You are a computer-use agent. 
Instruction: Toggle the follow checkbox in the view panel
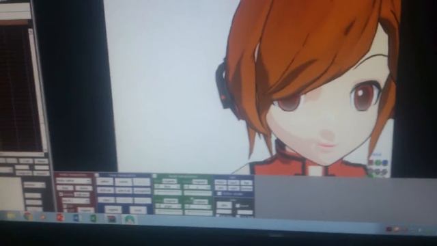[219, 193]
